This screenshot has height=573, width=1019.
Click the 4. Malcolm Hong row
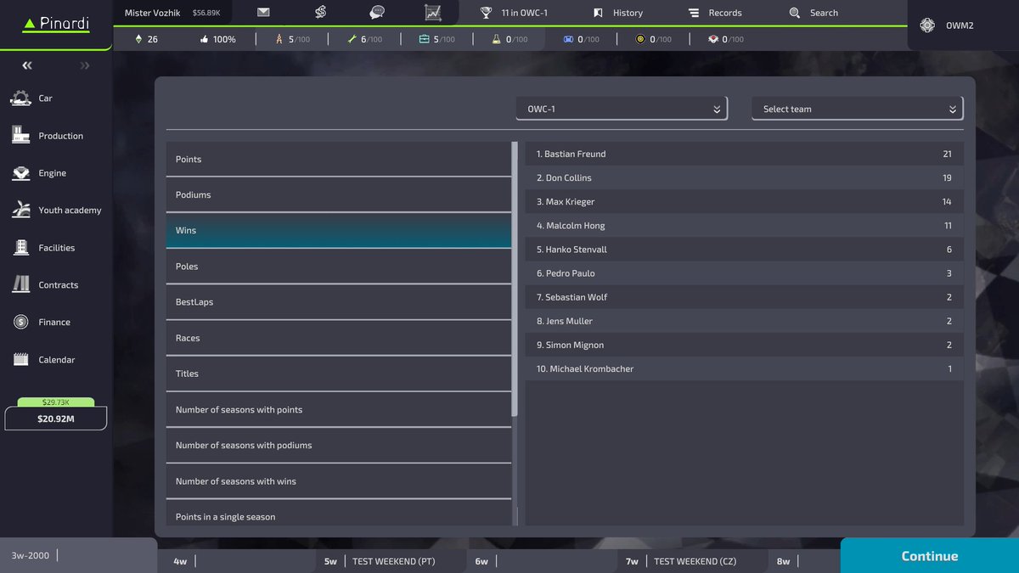[x=744, y=225]
